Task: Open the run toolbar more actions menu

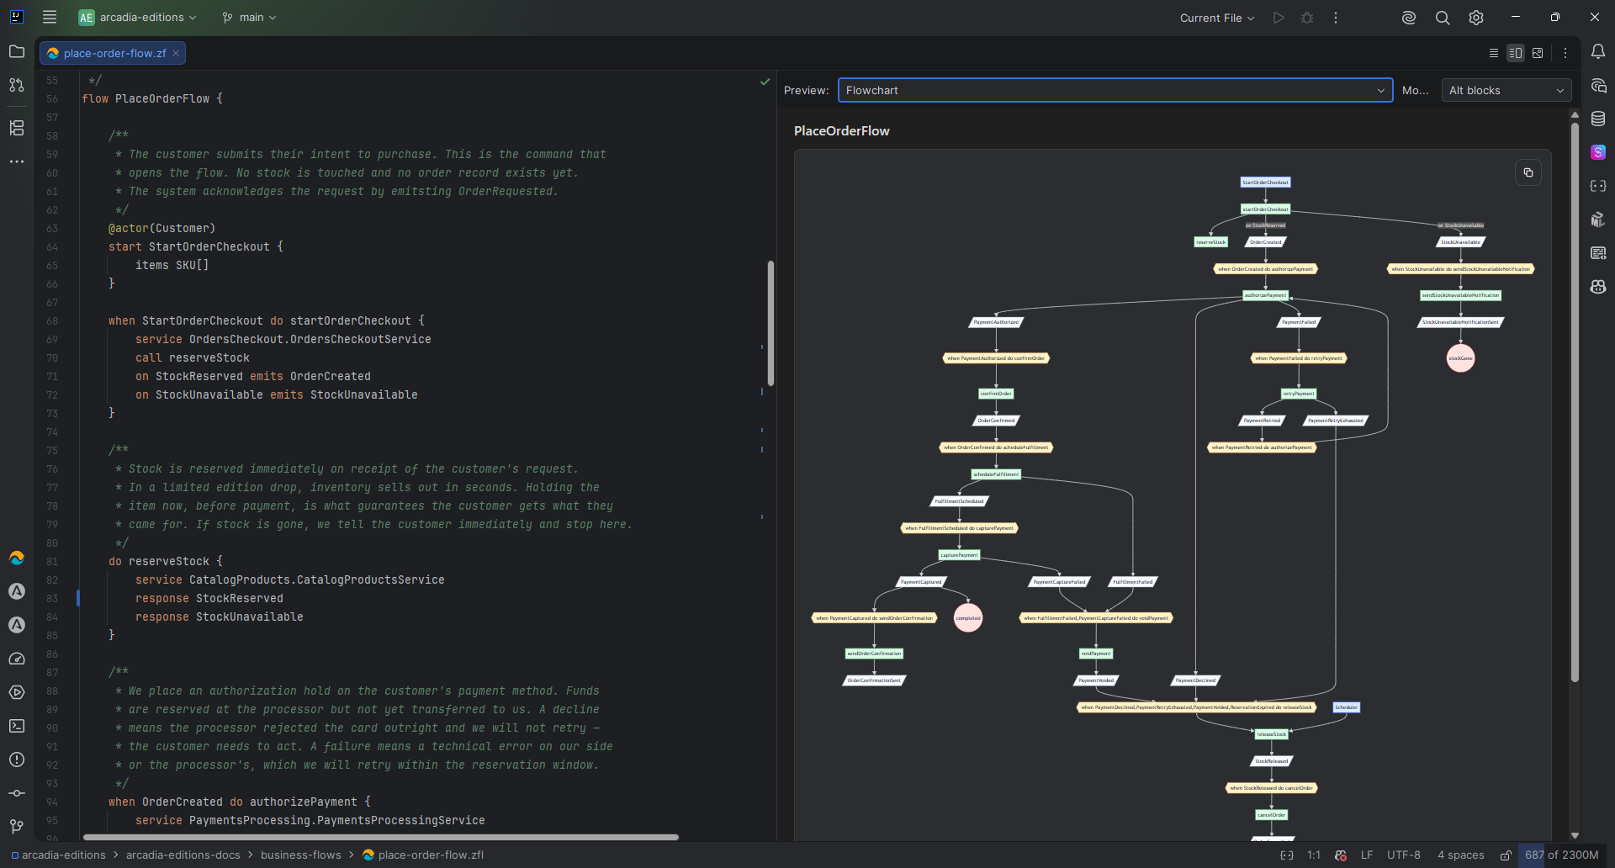Action: [x=1336, y=18]
